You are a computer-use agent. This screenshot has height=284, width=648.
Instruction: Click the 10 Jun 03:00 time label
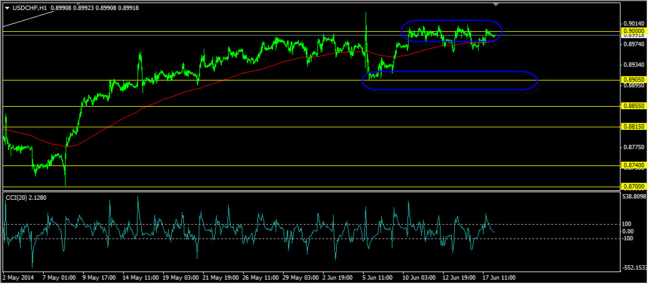[421, 277]
